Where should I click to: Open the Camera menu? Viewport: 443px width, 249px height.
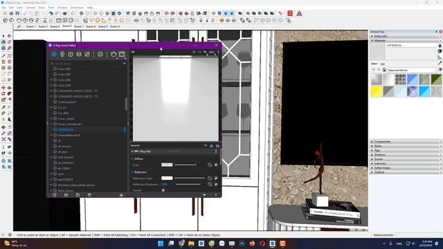[x=30, y=8]
